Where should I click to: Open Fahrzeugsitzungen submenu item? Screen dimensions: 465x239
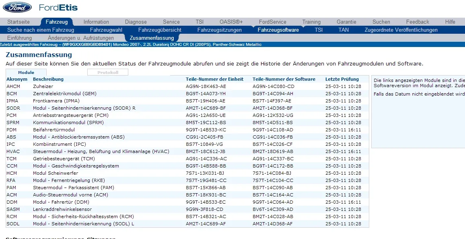219,30
